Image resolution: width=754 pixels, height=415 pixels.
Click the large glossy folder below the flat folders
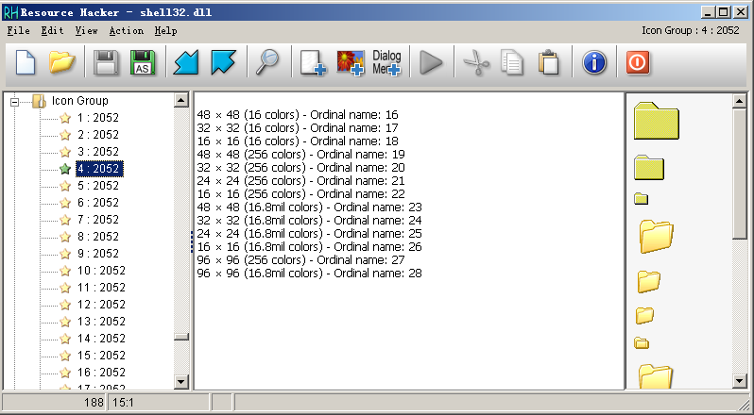point(656,236)
